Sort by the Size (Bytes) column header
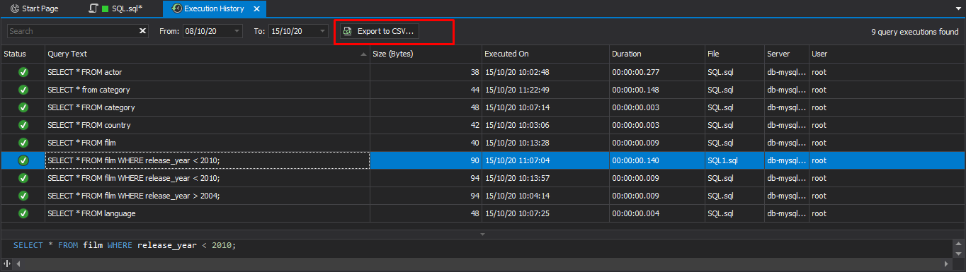The height and width of the screenshot is (272, 966). click(426, 54)
